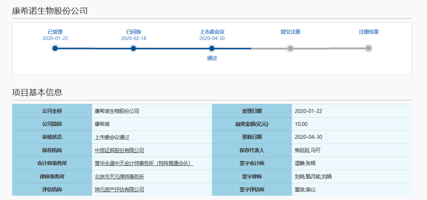Click the 上市委会议 stage label
Image resolution: width=427 pixels, height=200 pixels.
click(212, 32)
